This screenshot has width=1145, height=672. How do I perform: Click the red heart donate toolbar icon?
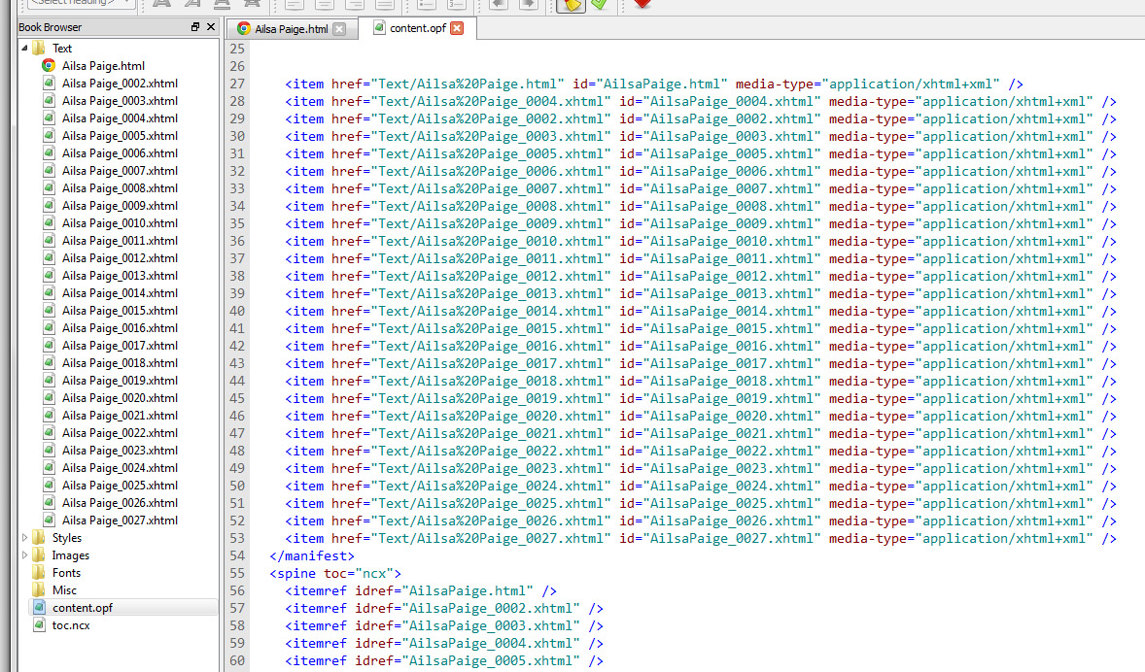[x=642, y=4]
